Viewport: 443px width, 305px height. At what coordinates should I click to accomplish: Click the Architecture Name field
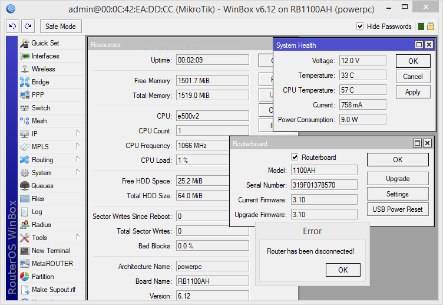(x=213, y=267)
